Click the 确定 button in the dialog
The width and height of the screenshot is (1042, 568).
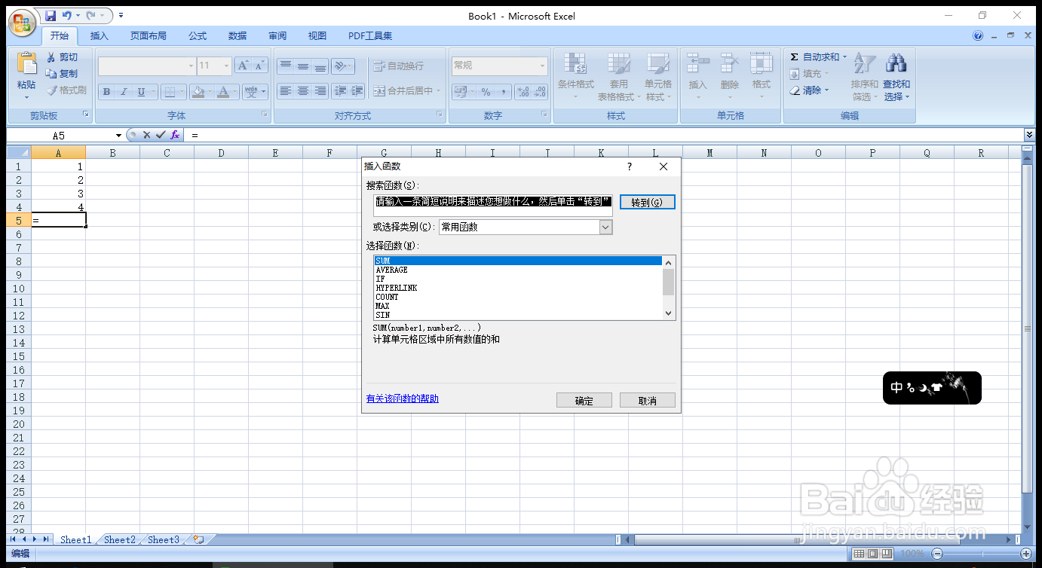pyautogui.click(x=584, y=399)
